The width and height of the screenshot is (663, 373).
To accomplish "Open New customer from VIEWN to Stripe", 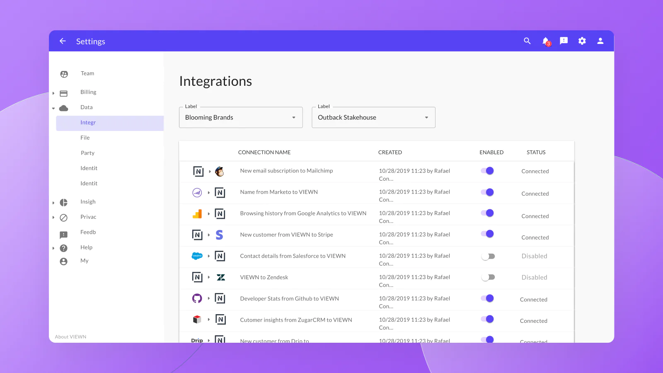I will pyautogui.click(x=286, y=235).
